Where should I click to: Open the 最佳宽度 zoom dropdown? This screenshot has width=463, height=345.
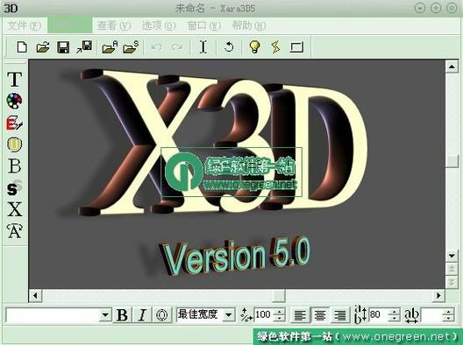pos(228,315)
